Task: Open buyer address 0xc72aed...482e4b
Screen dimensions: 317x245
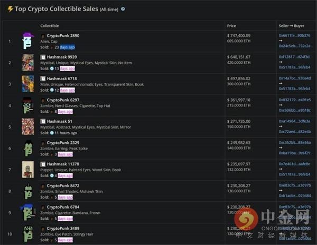Action: (x=295, y=132)
